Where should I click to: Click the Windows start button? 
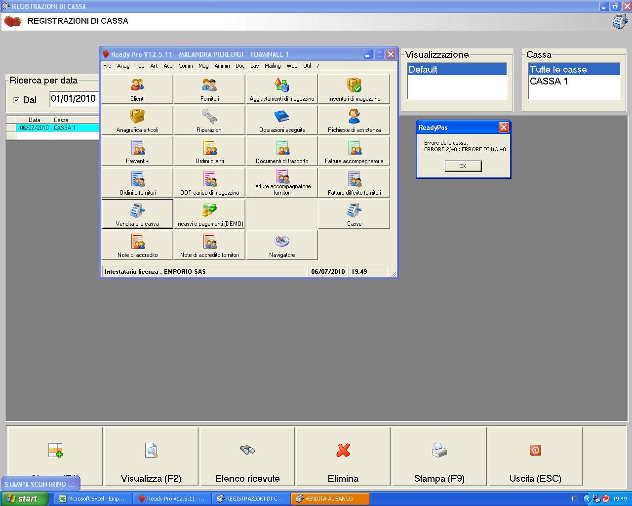[x=24, y=499]
